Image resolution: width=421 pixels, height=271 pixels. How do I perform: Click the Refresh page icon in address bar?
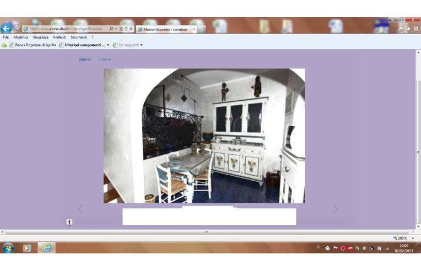pyautogui.click(x=126, y=29)
